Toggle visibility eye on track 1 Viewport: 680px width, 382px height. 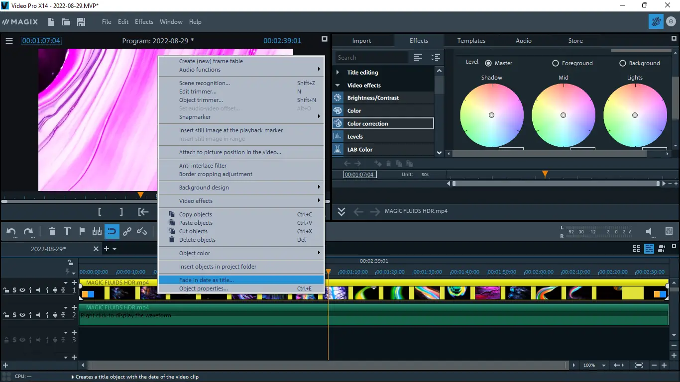click(22, 290)
